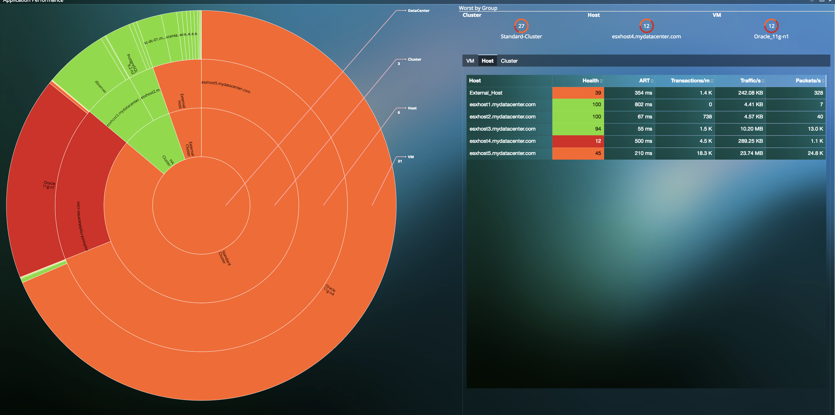Switch to the VM tab

pos(470,61)
